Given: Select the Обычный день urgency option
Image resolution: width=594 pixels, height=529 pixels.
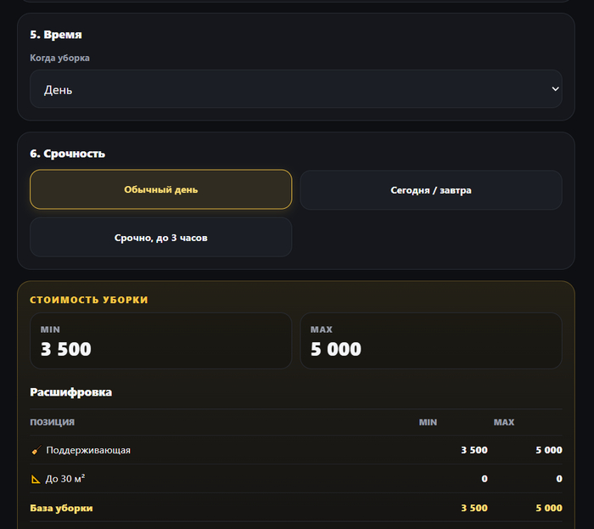Looking at the screenshot, I should click(161, 189).
